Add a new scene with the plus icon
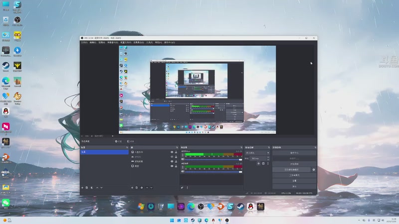 tap(82, 188)
